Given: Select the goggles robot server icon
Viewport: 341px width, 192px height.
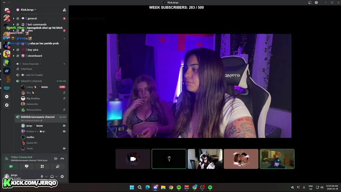Looking at the screenshot, I should pyautogui.click(x=7, y=88).
